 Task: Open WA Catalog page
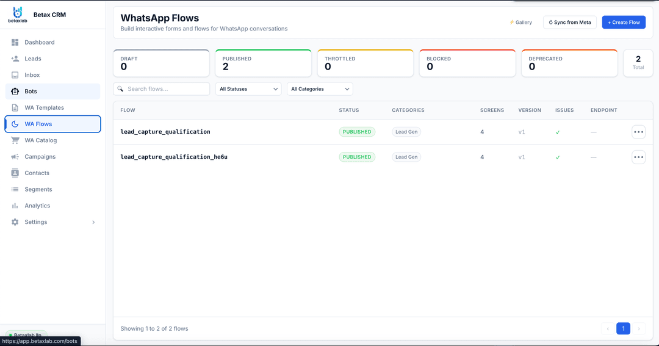point(53,140)
